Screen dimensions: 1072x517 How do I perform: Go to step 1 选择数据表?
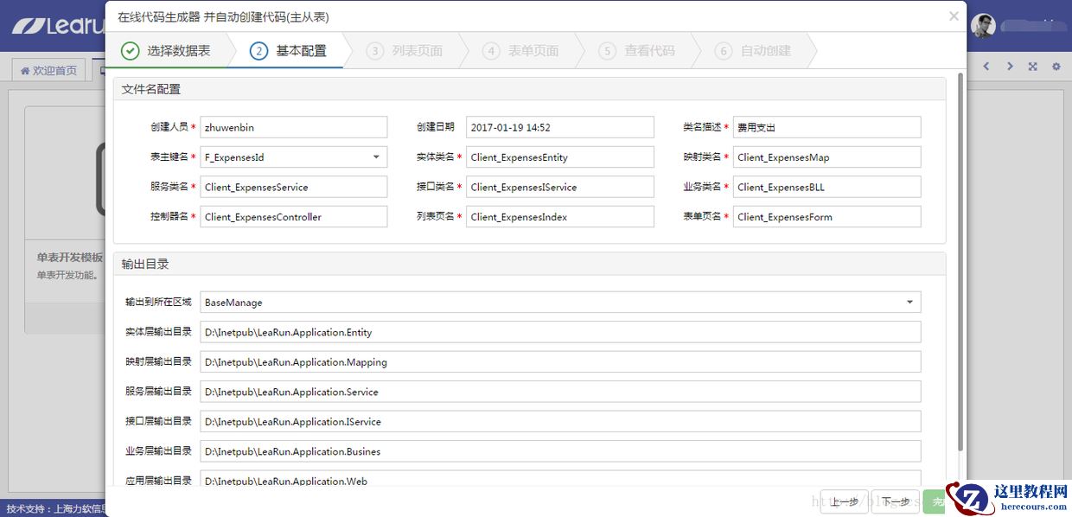(169, 51)
